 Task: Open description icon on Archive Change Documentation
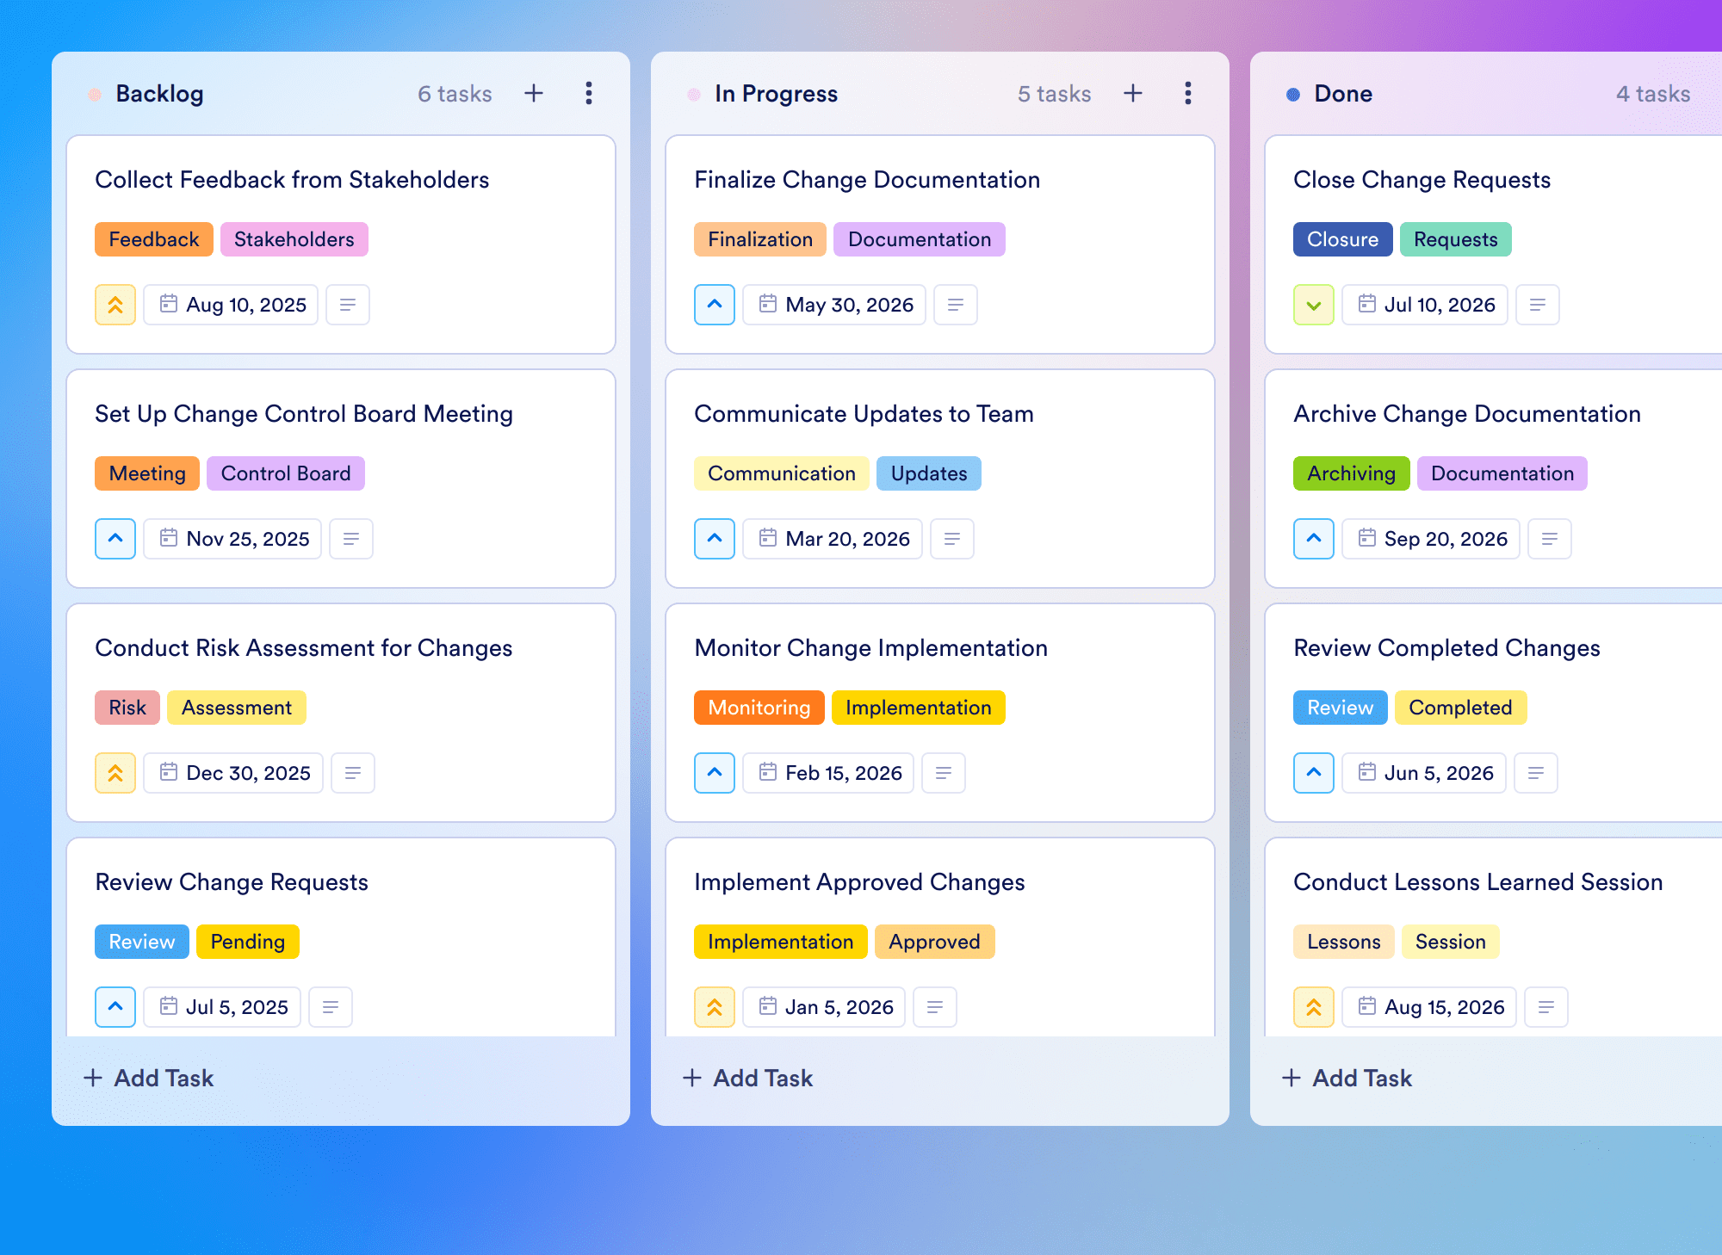coord(1550,539)
